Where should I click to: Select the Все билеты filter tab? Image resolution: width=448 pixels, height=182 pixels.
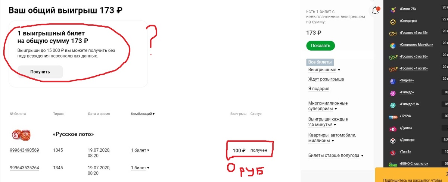[320, 62]
